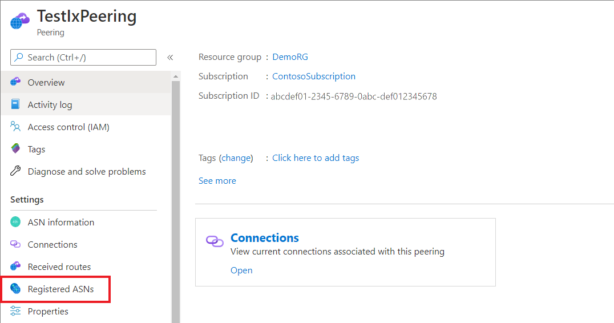
Task: Select Click here to add tags
Action: [x=316, y=158]
